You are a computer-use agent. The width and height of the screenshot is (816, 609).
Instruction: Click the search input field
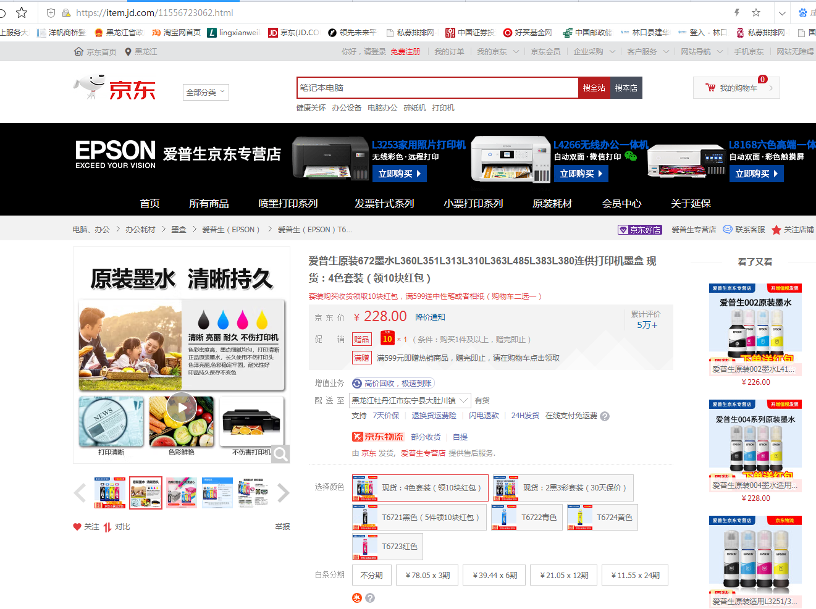coord(437,88)
